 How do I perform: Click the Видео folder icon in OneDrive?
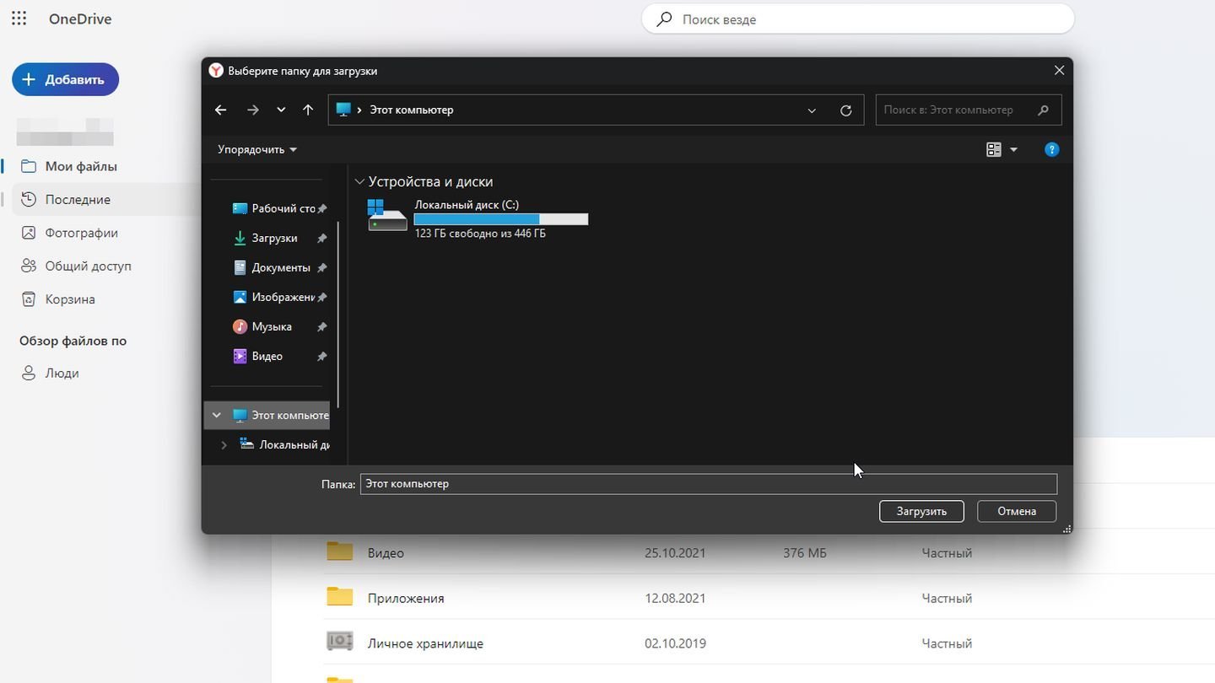340,551
